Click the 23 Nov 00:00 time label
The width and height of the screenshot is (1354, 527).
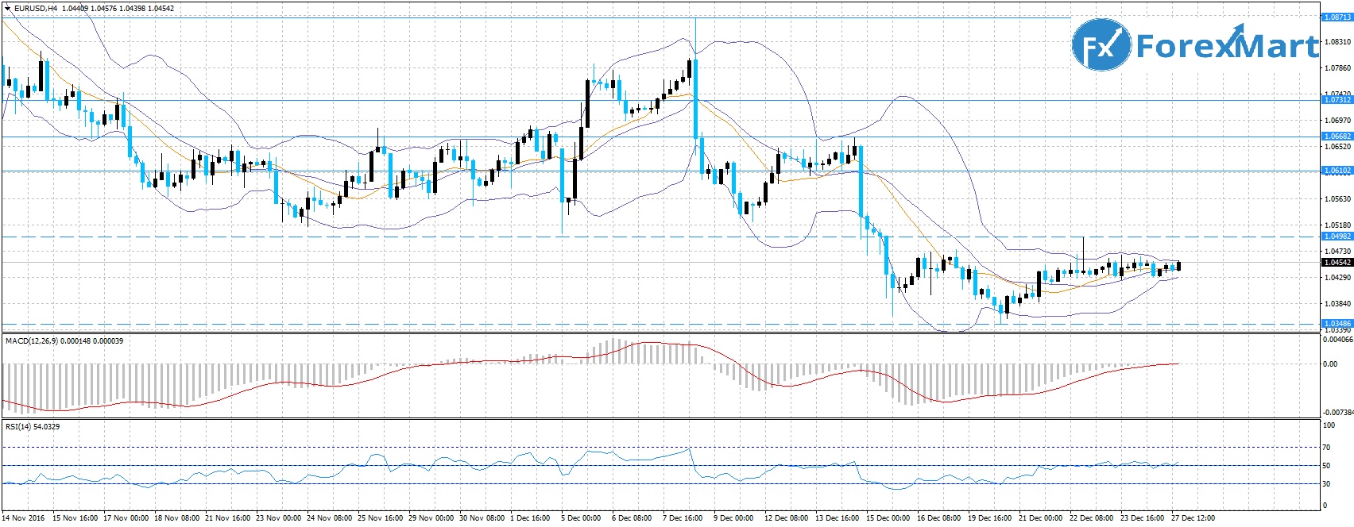tap(278, 518)
